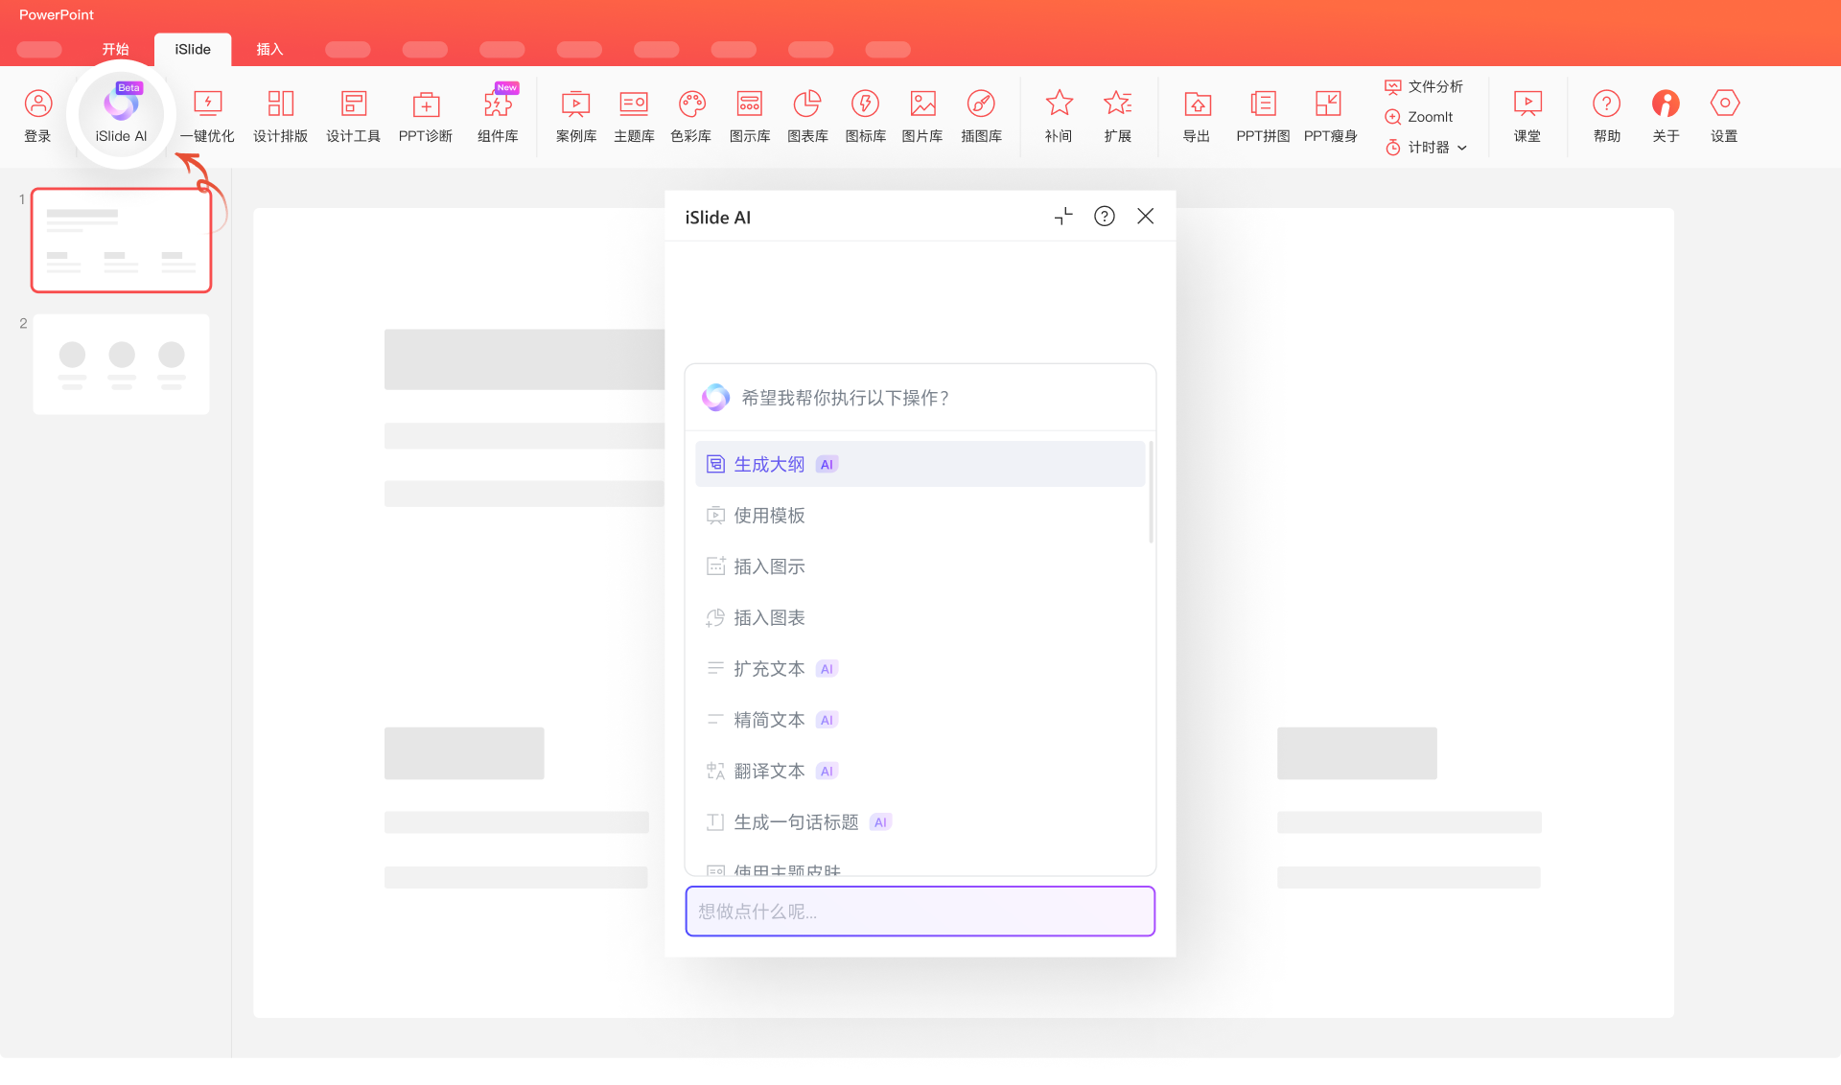Open PPT拼图 puzzle export
This screenshot has width=1841, height=1085.
(1263, 115)
